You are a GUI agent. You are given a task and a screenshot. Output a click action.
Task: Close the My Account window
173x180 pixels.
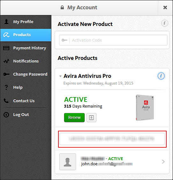165,8
